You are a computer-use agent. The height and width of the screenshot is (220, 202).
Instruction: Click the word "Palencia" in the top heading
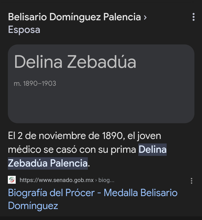[122, 17]
